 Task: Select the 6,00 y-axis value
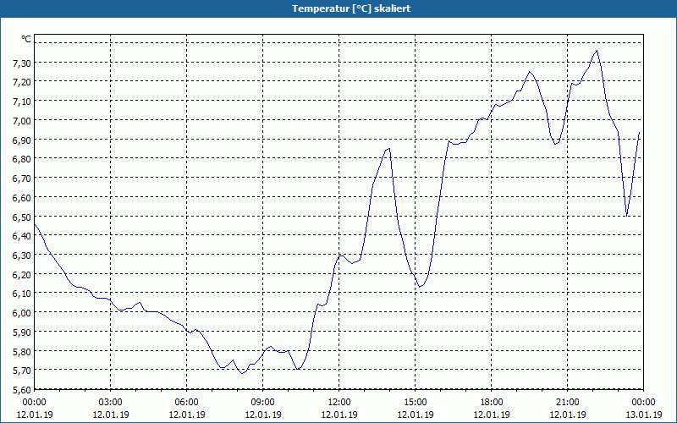click(x=22, y=312)
